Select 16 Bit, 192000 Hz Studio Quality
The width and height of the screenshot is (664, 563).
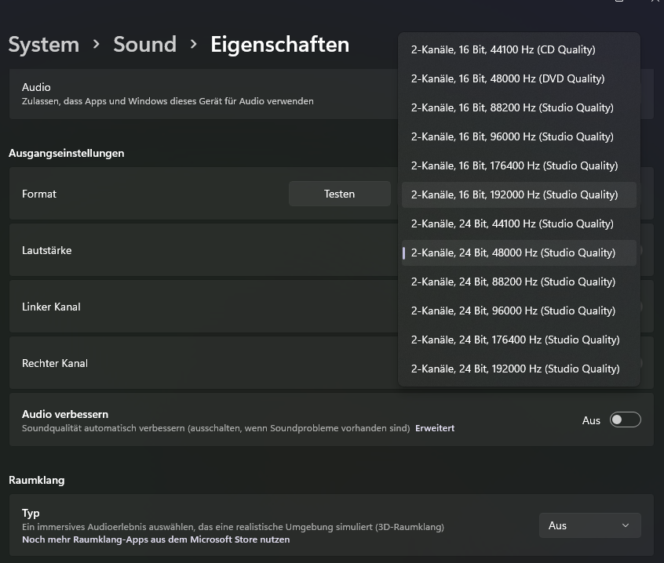(514, 194)
